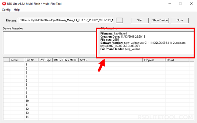
Task: Click the Port No. column header
Action: point(31,60)
